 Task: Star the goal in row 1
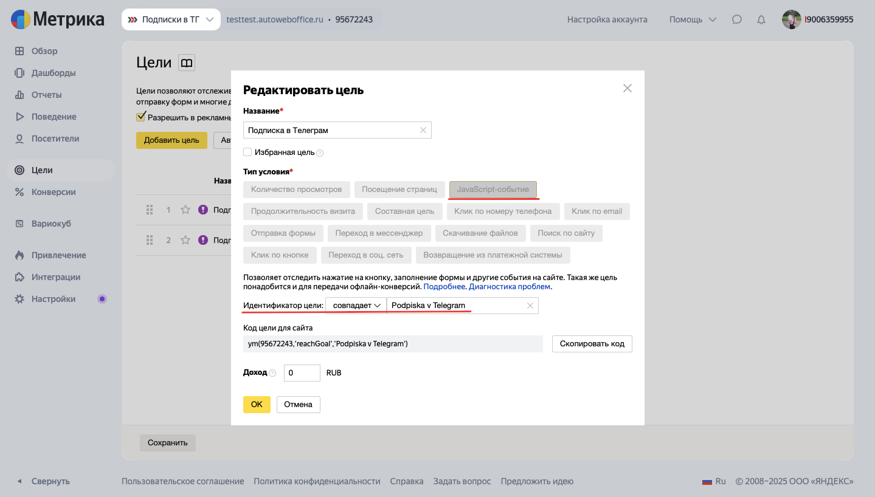coord(185,210)
